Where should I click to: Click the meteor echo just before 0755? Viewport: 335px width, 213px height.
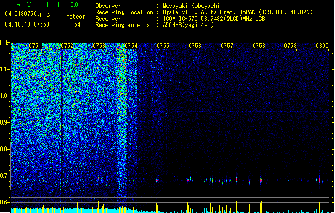(157, 181)
